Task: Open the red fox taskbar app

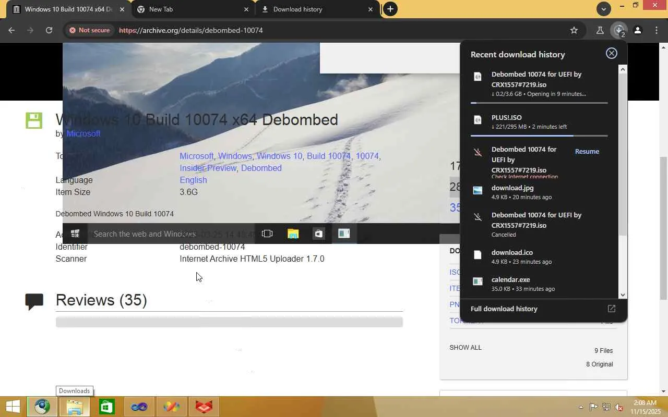Action: point(204,407)
